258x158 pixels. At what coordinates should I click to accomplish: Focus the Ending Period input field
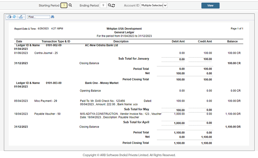[103, 5]
